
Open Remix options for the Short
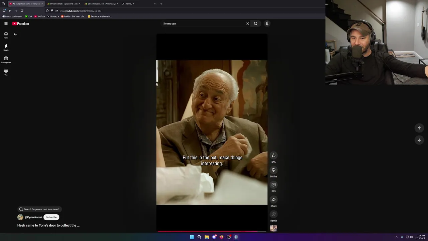[x=274, y=214]
